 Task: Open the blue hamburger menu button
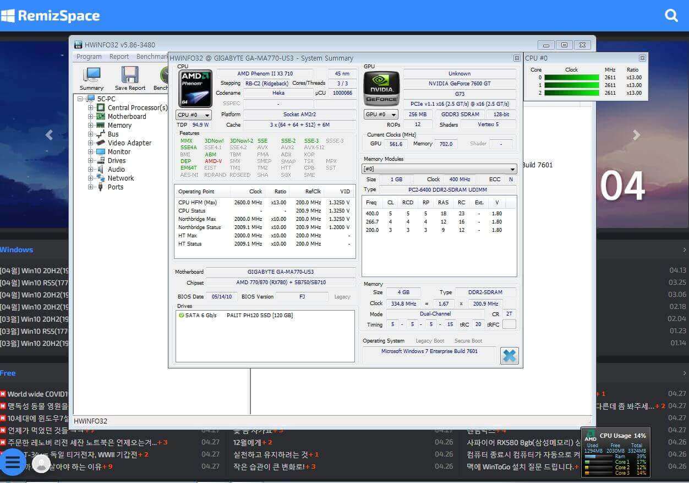point(12,462)
